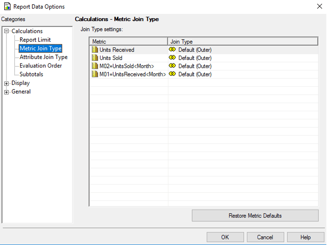Image resolution: width=327 pixels, height=245 pixels.
Task: Expand the General category
Action: (7, 92)
